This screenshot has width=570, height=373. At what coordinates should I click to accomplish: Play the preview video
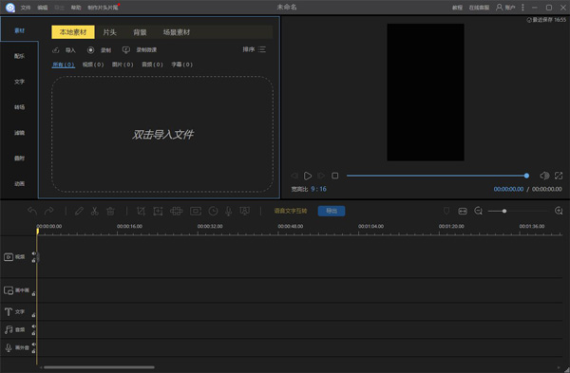click(x=308, y=176)
